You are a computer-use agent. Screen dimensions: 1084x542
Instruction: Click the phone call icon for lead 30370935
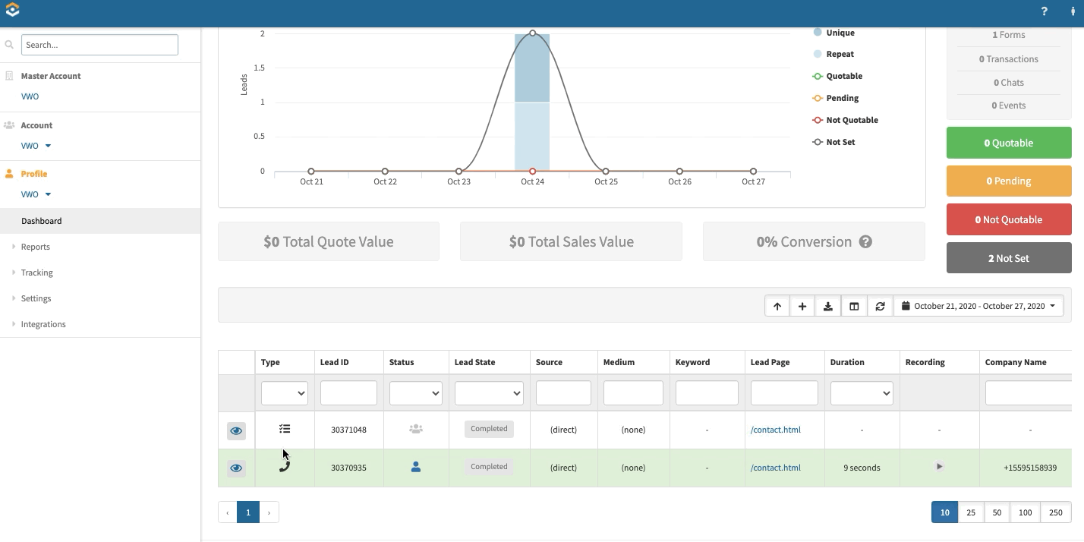click(285, 467)
